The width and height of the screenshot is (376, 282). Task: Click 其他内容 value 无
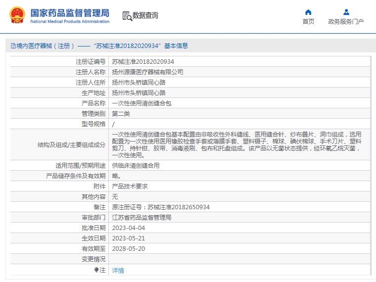point(115,196)
